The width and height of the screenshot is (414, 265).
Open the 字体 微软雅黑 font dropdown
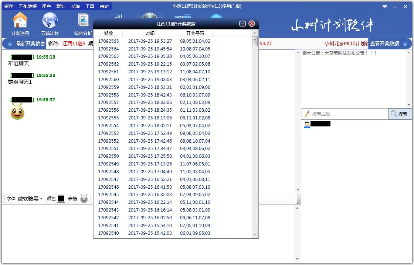[x=30, y=199]
